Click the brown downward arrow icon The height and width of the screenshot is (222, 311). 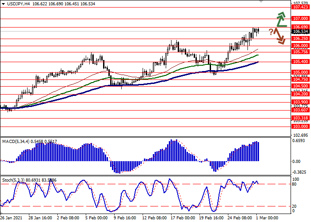280,36
